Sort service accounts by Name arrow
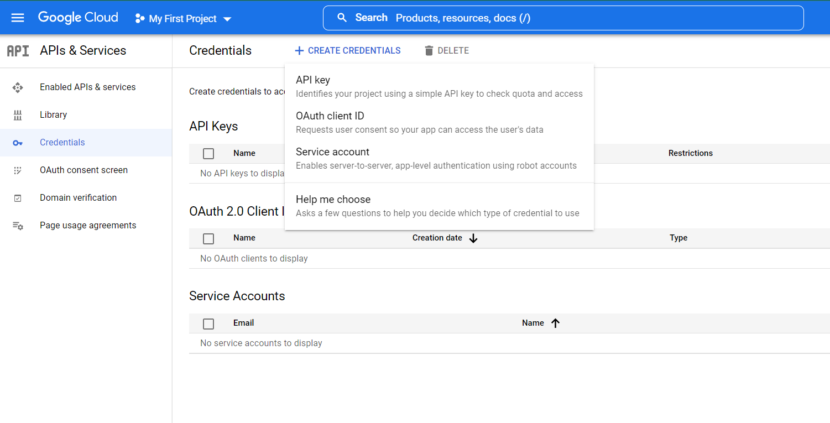Image resolution: width=830 pixels, height=423 pixels. point(556,323)
